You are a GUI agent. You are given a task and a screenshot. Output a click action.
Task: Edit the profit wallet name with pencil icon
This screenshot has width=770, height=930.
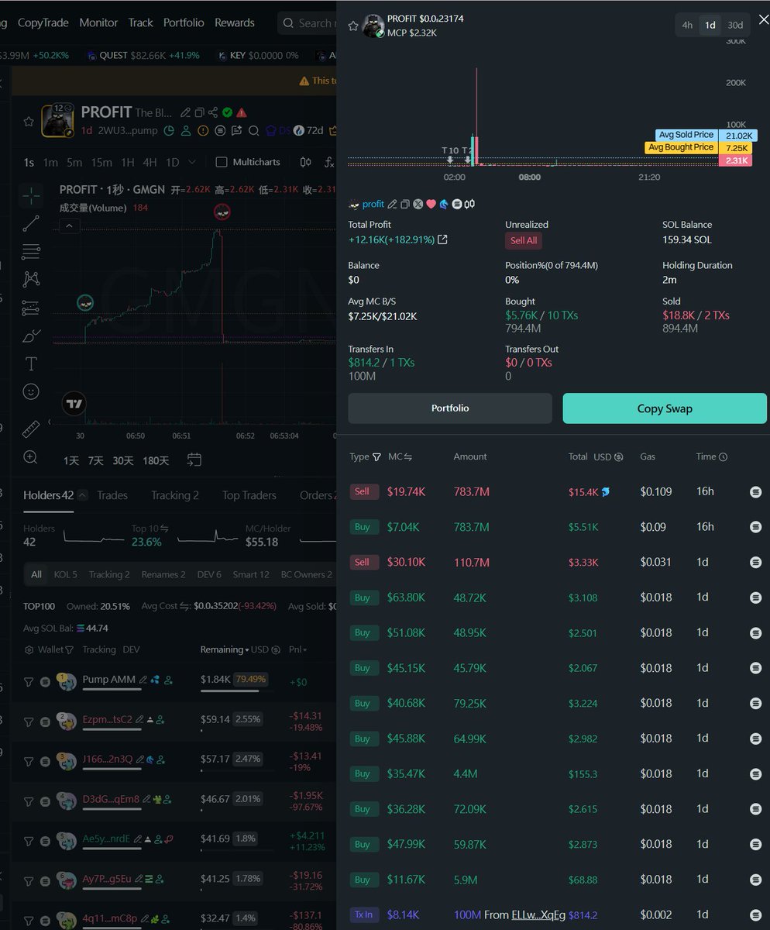(x=393, y=204)
